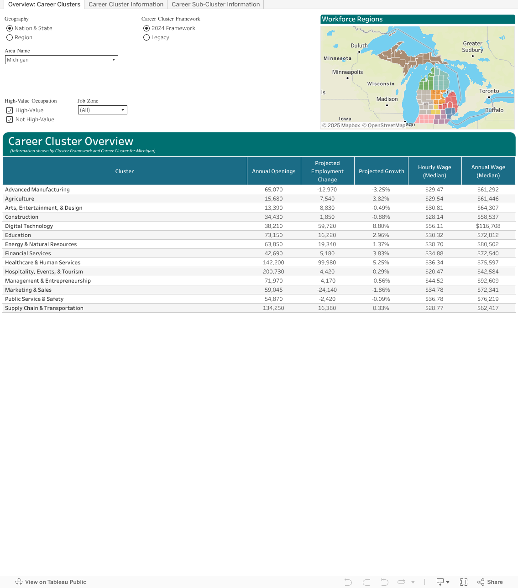Open the small caret next to refresh icon

pyautogui.click(x=413, y=582)
